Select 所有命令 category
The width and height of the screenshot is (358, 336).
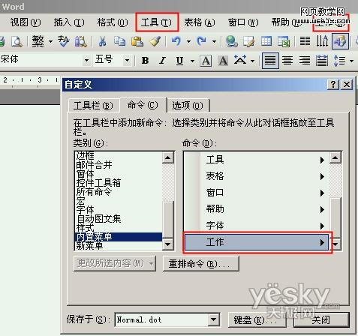pyautogui.click(x=119, y=192)
